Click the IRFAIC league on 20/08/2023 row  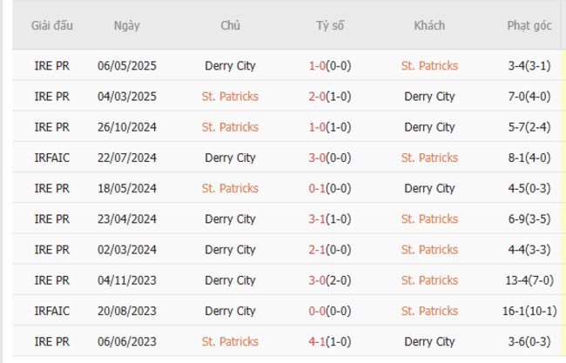tap(52, 311)
